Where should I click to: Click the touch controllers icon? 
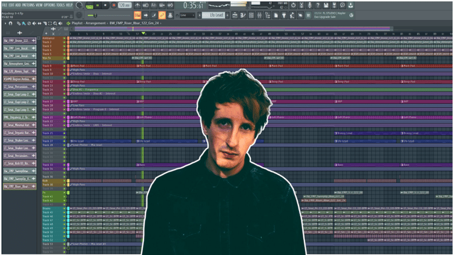tap(300, 15)
